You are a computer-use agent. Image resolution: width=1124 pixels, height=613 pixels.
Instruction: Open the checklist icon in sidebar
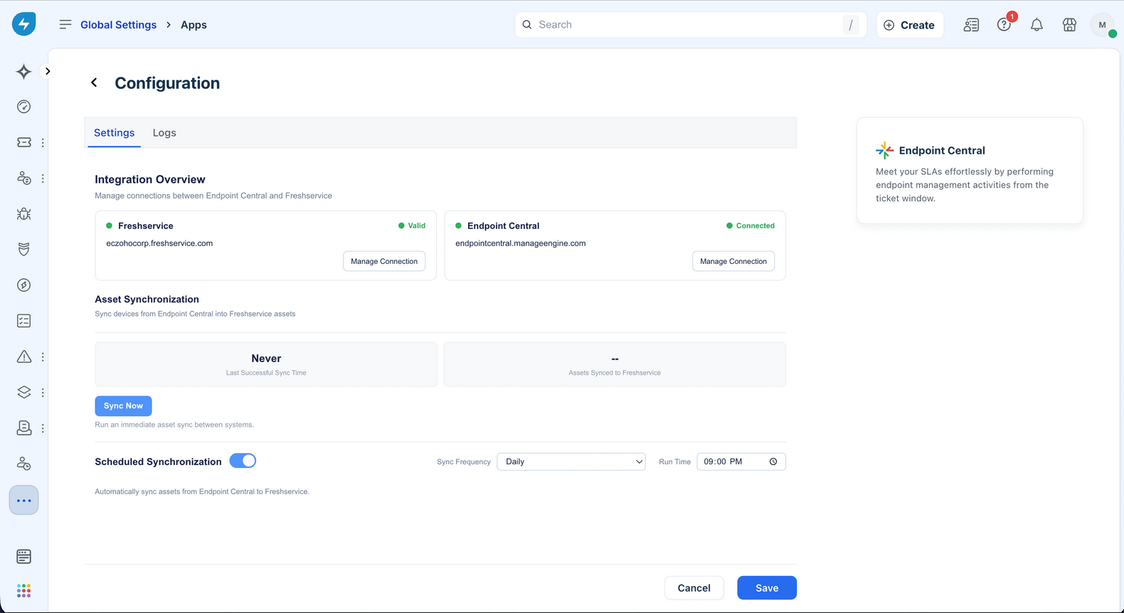23,321
